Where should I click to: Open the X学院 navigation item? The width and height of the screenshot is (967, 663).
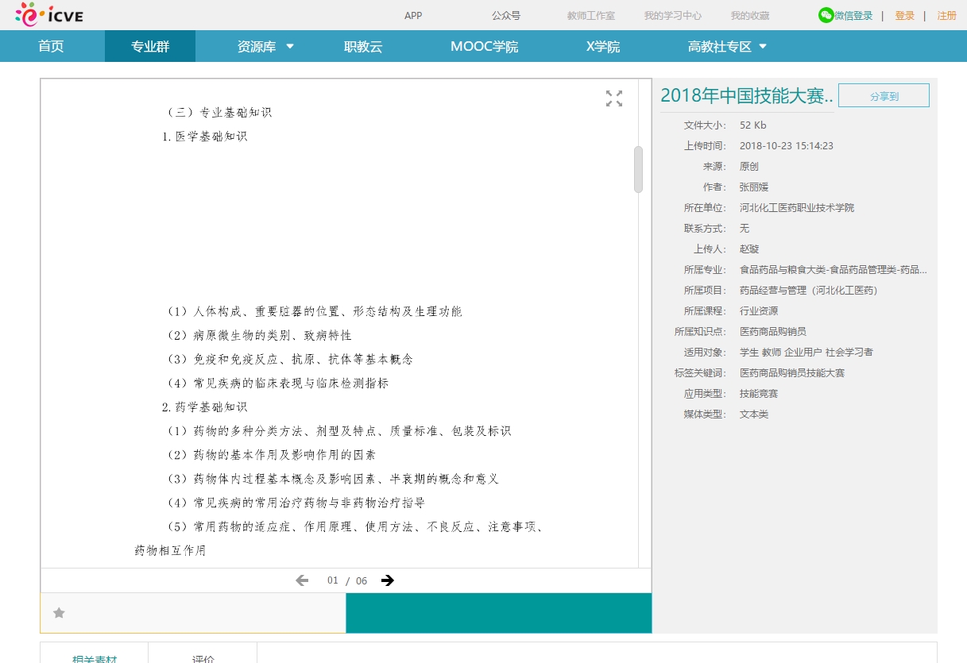(x=602, y=46)
